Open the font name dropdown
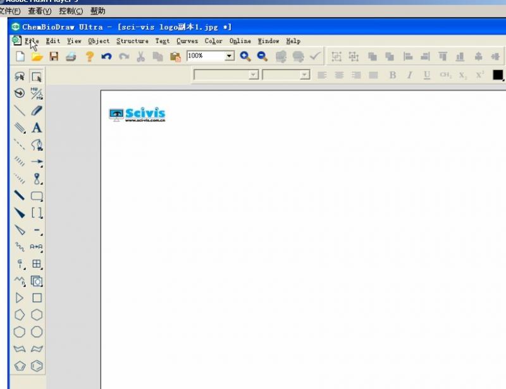 (x=254, y=75)
